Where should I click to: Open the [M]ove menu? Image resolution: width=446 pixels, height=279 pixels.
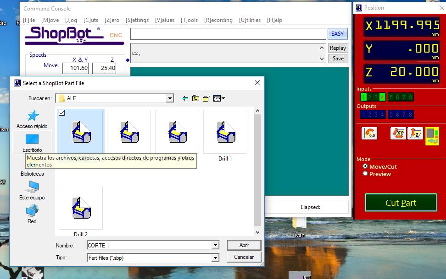pyautogui.click(x=50, y=20)
